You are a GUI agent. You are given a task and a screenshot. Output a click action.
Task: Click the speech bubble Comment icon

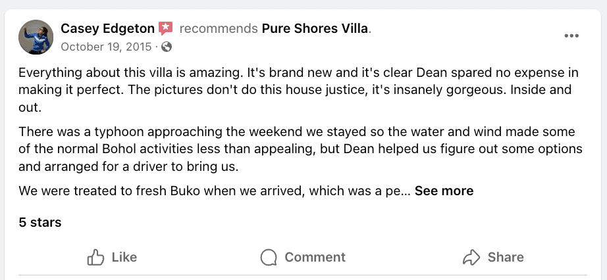[x=269, y=257]
